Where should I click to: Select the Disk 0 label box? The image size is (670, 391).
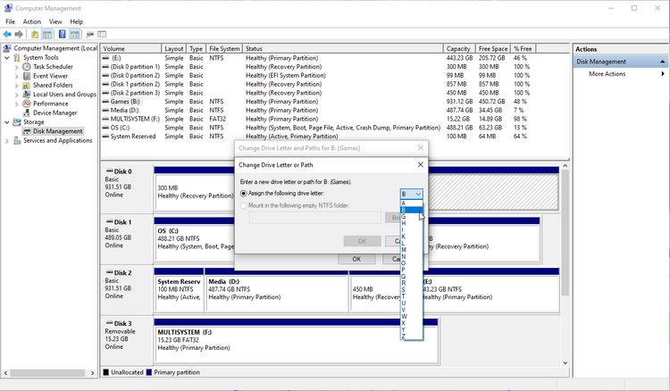128,189
